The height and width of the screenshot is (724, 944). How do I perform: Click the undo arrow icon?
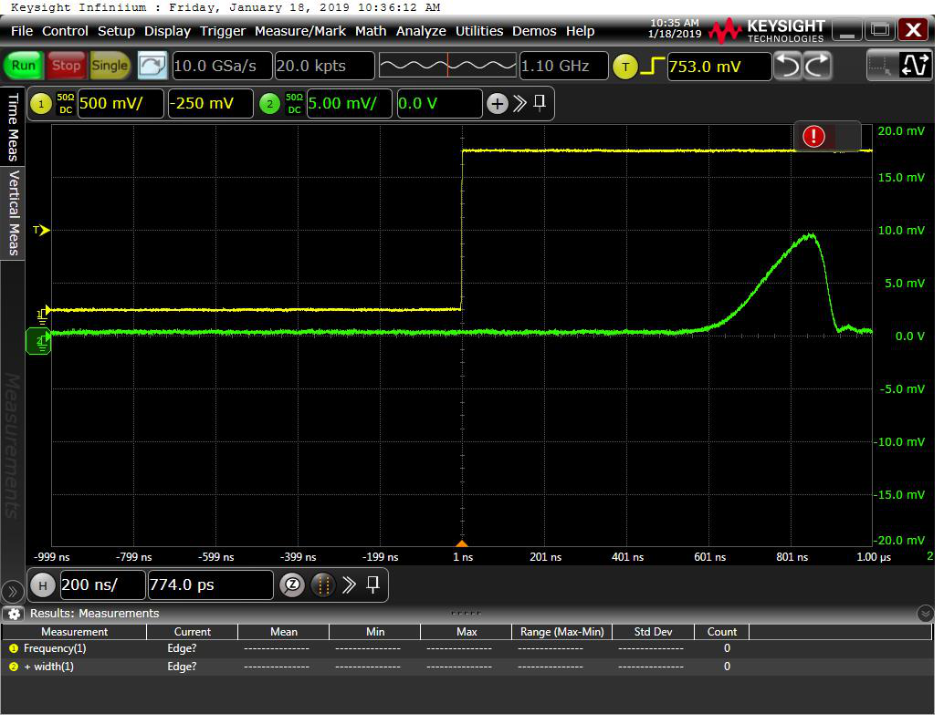pyautogui.click(x=788, y=66)
